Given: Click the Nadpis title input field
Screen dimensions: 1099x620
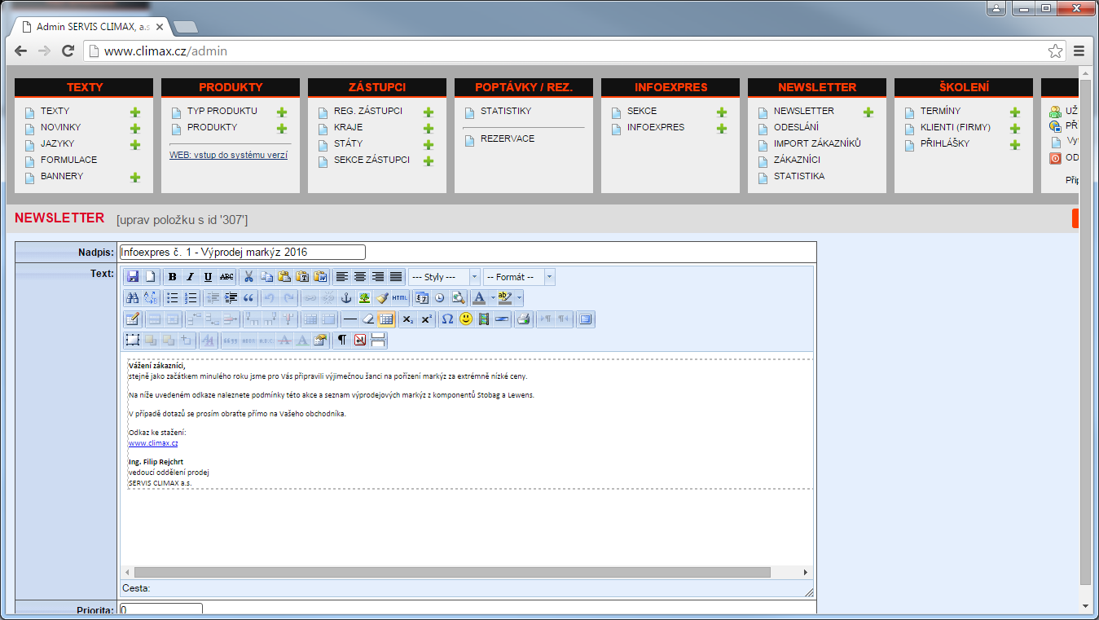Looking at the screenshot, I should (243, 253).
